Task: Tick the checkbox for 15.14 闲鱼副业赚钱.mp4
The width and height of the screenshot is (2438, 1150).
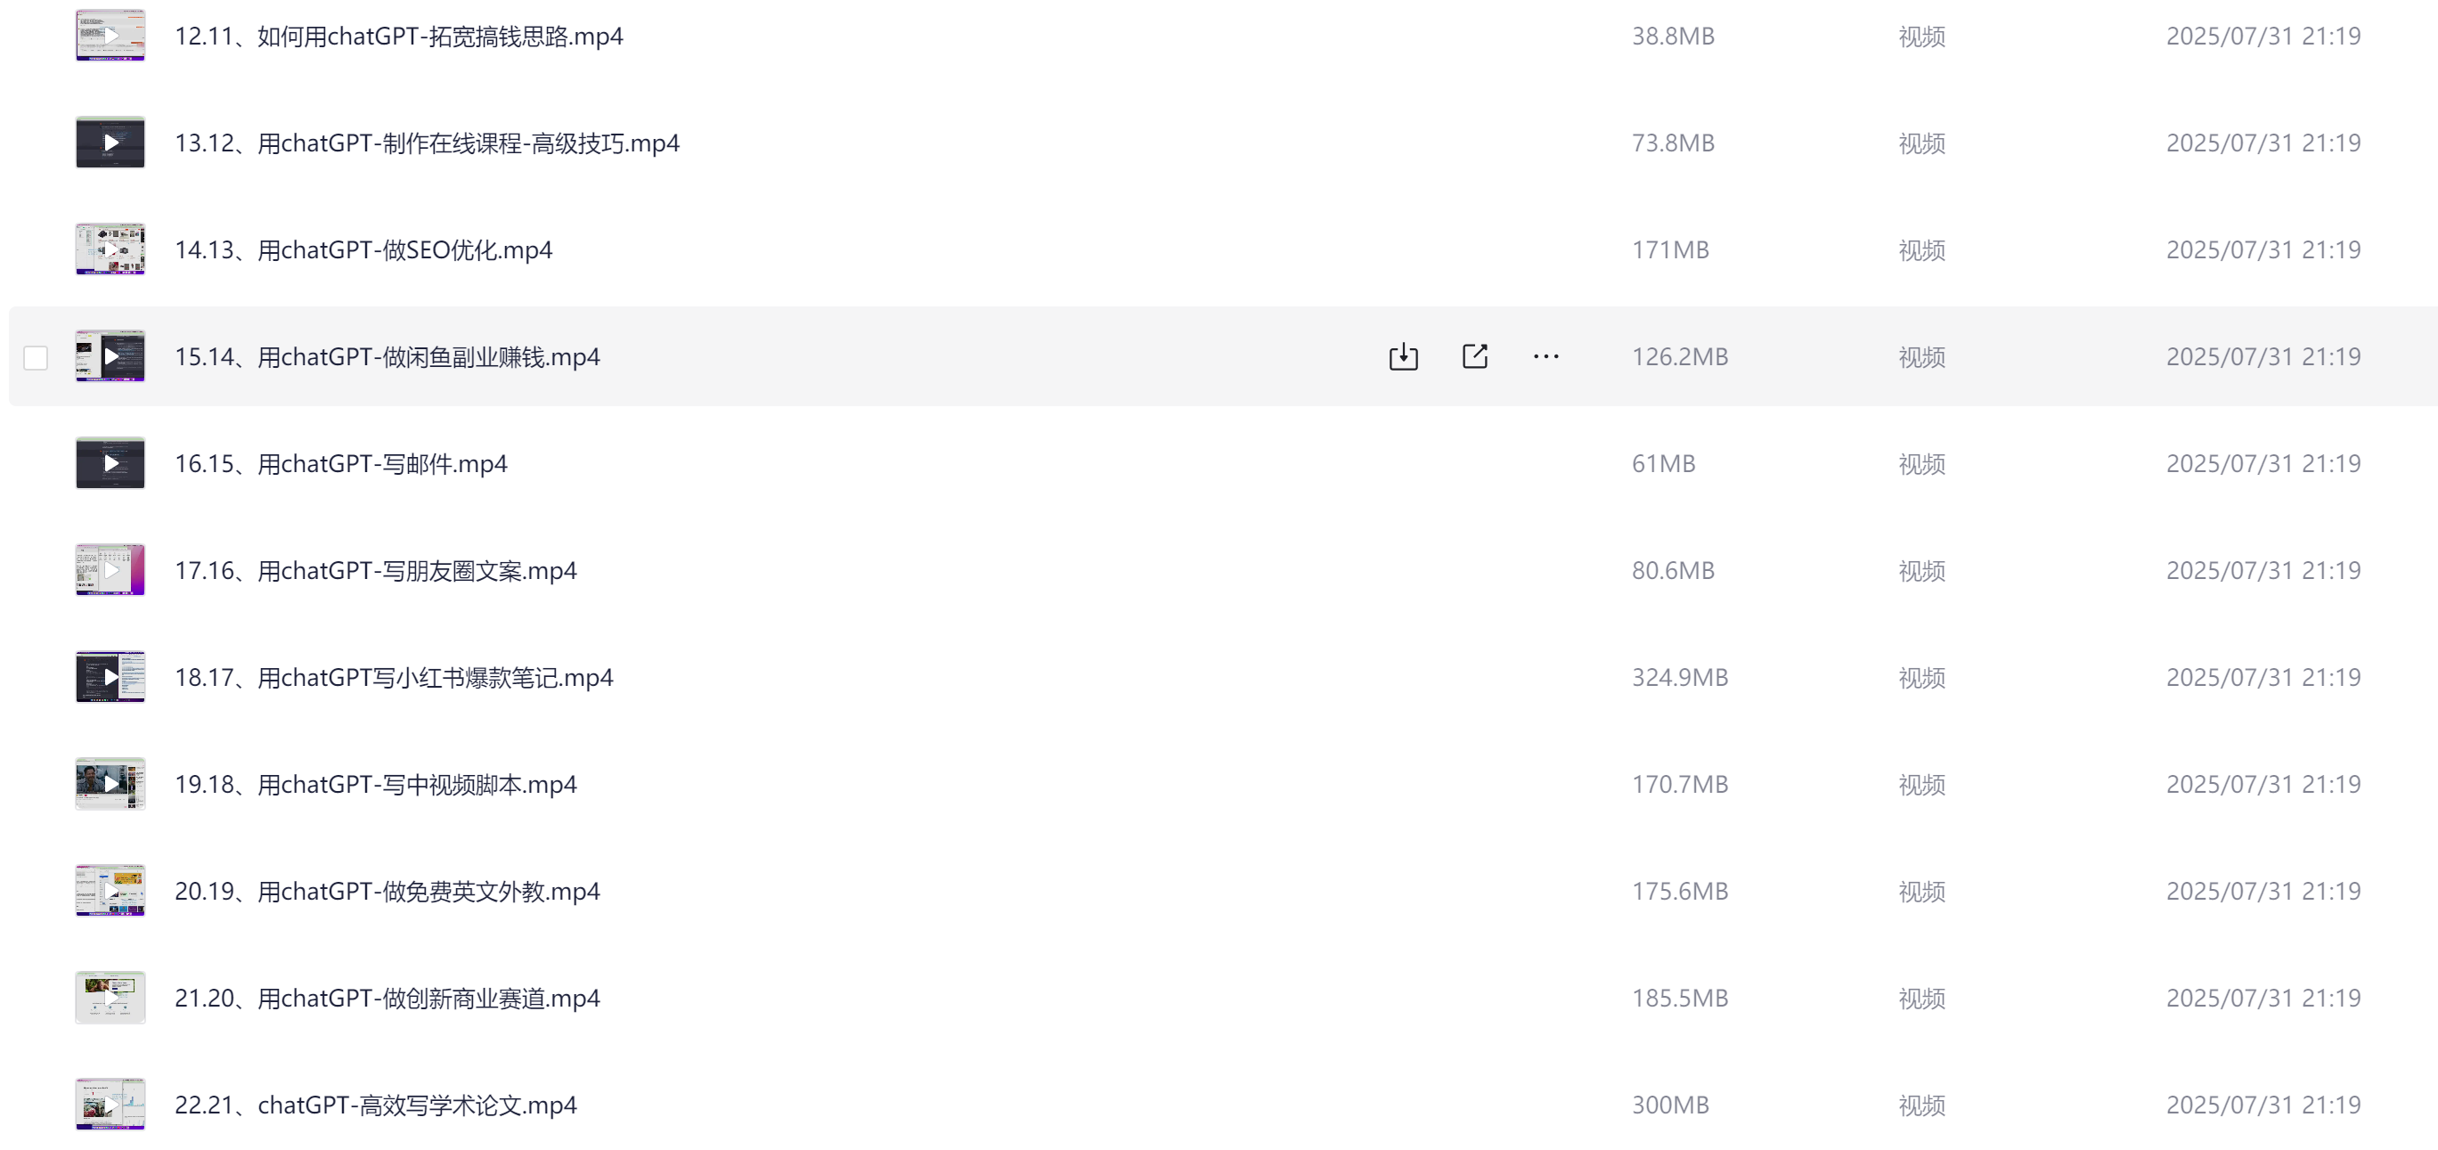Action: (36, 358)
